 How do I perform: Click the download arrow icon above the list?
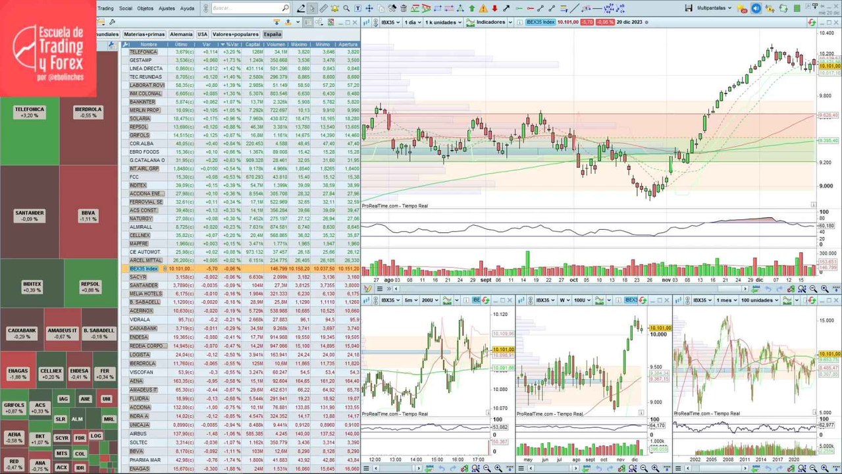(x=276, y=22)
